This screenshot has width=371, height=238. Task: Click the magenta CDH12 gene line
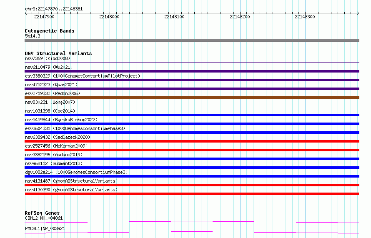tap(192, 222)
